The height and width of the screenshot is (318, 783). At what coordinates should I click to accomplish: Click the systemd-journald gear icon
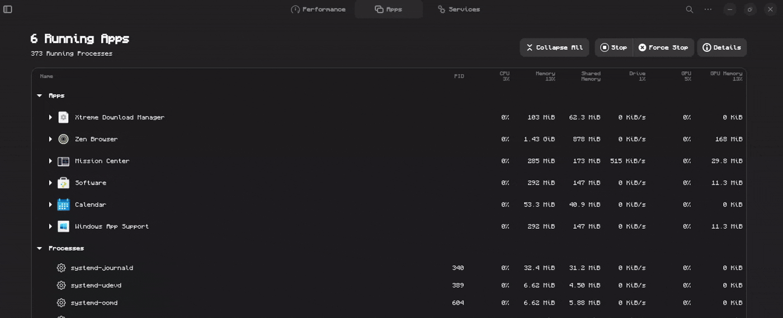point(61,268)
